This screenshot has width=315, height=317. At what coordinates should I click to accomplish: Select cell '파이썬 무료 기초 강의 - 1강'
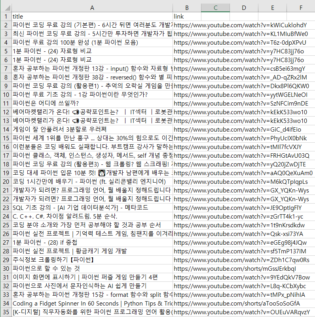[92, 94]
